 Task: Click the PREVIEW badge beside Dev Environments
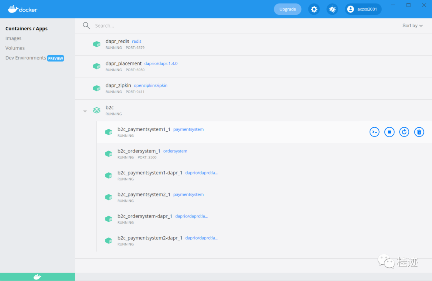tap(56, 58)
